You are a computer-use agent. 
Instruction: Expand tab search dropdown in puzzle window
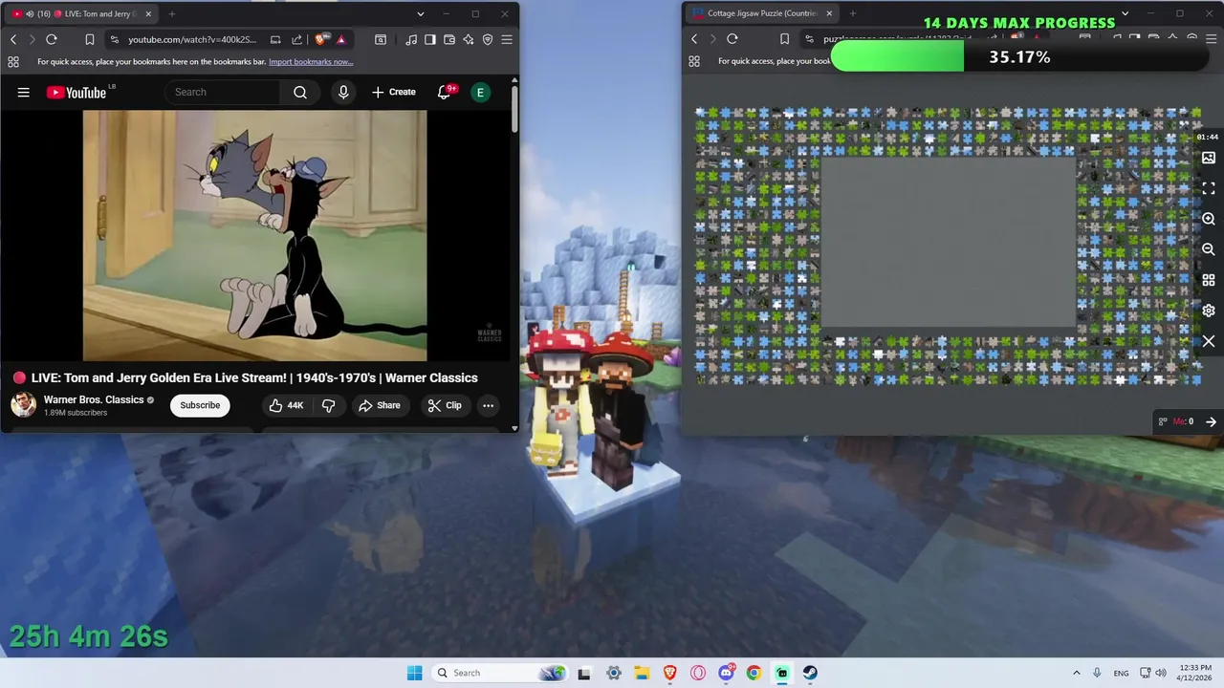coord(1126,13)
